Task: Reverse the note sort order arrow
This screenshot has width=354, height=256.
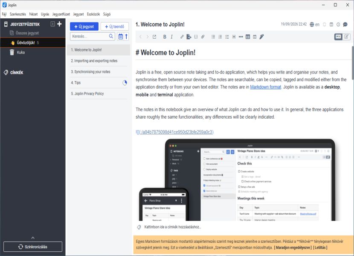Action: (126, 37)
